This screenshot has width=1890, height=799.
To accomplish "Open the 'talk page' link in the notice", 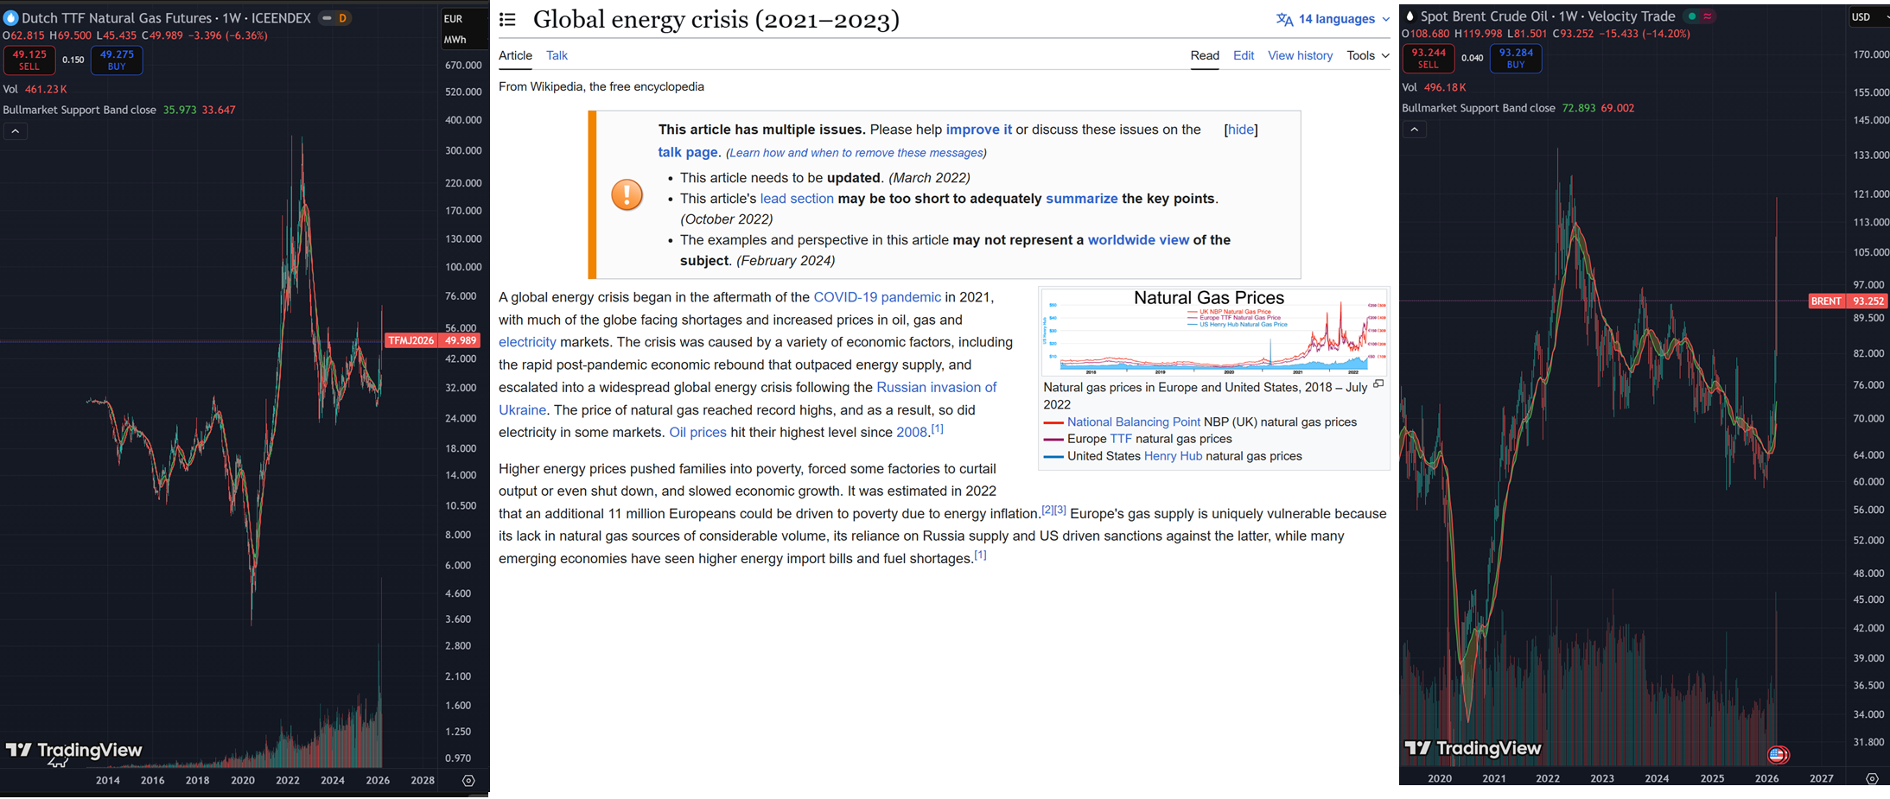I will (688, 152).
